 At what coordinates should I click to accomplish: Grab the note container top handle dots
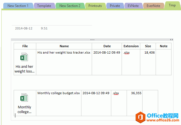click(92, 40)
